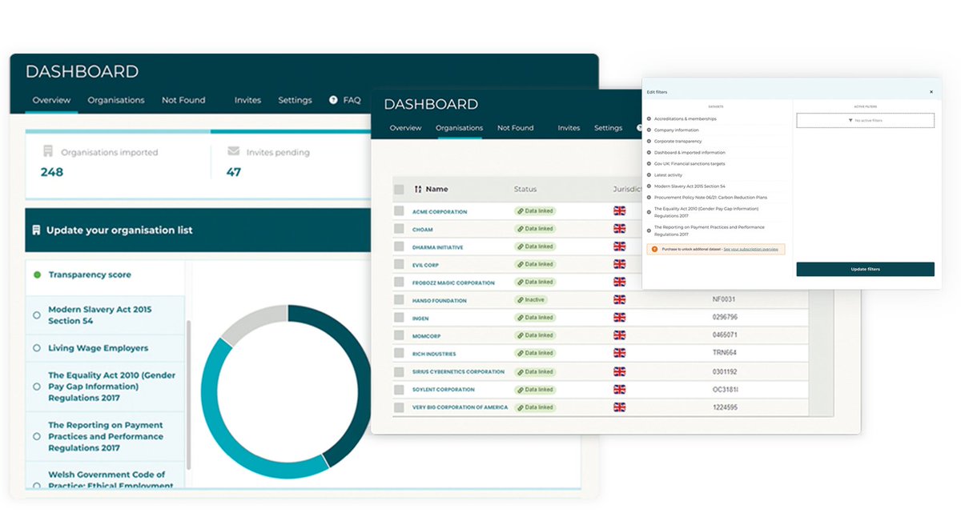
Task: Expand the Latest activity dataset
Action: [649, 174]
